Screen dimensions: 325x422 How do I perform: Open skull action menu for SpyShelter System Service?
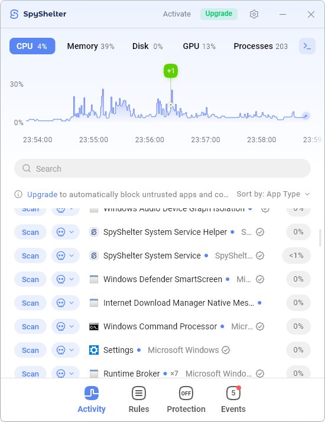(x=66, y=256)
